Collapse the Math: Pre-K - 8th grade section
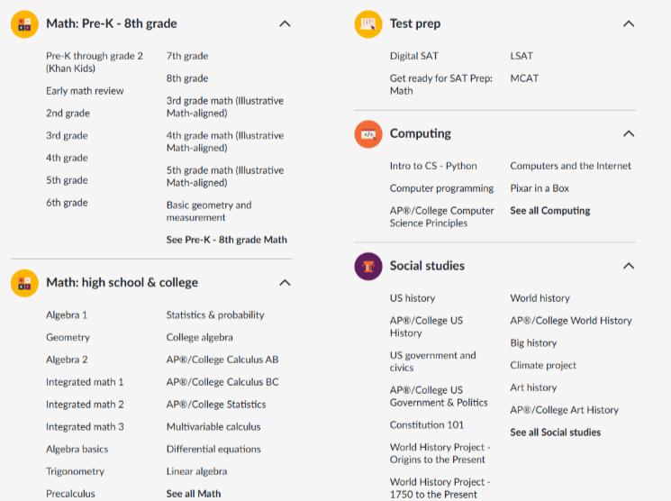 [285, 24]
